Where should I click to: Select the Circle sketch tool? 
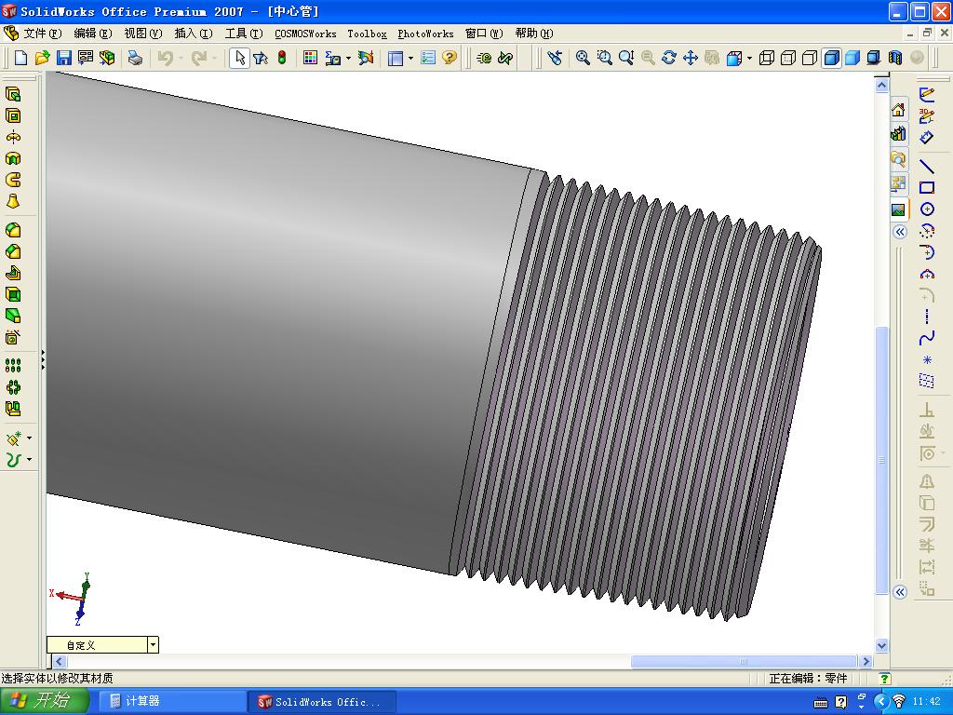click(927, 209)
